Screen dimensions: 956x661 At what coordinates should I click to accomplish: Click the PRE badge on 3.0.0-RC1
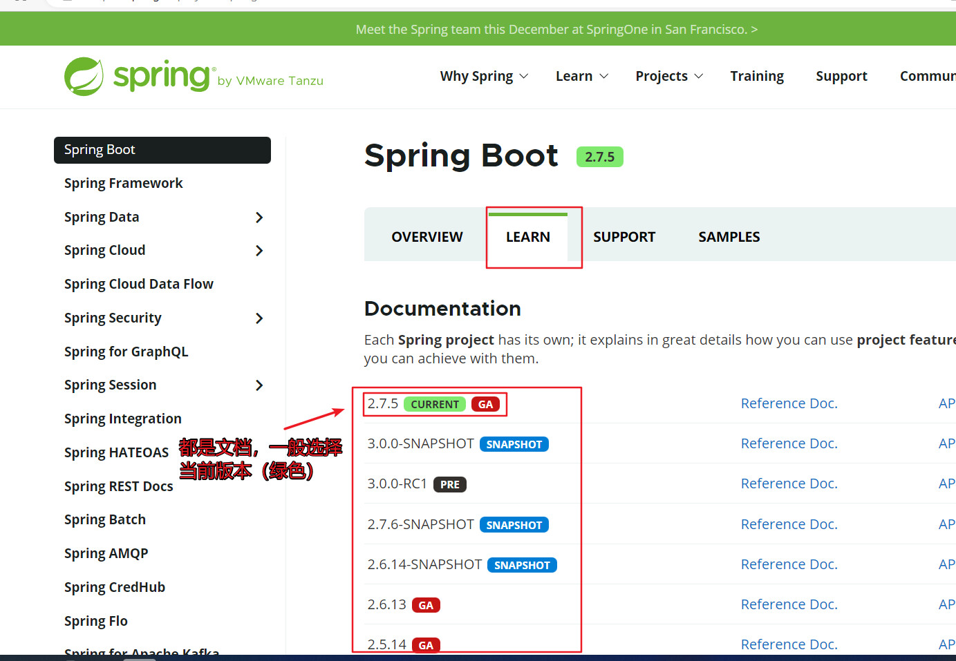(x=450, y=484)
